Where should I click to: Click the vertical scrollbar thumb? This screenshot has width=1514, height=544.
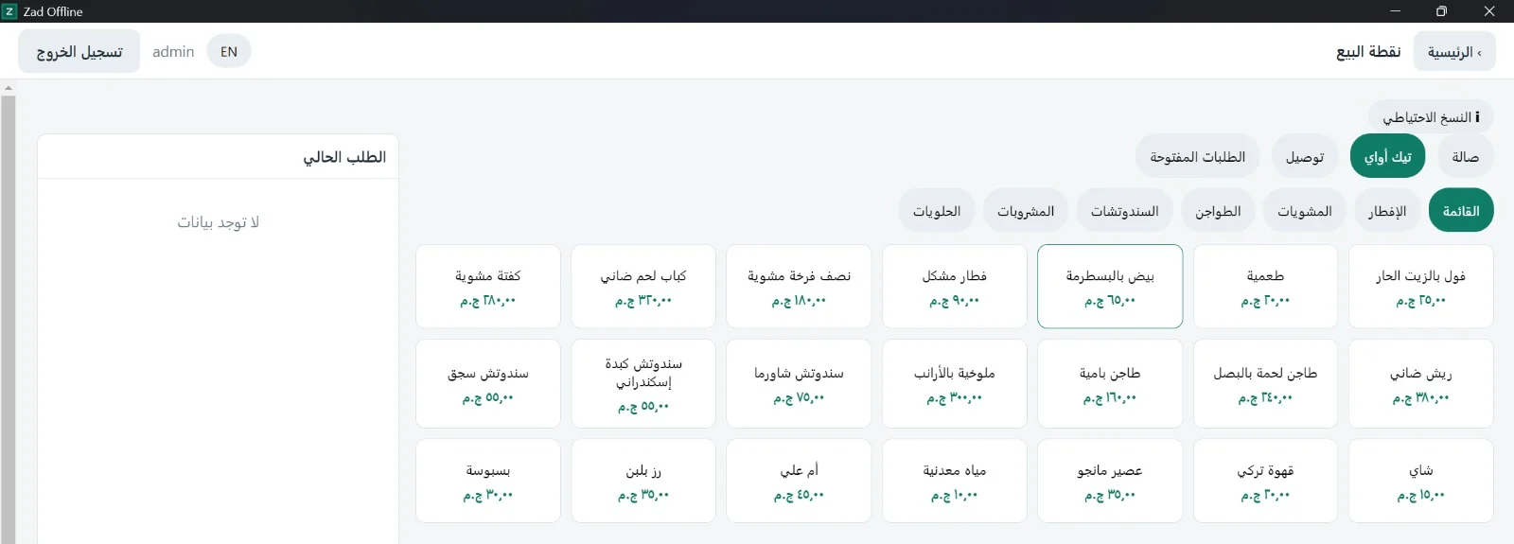pyautogui.click(x=8, y=320)
